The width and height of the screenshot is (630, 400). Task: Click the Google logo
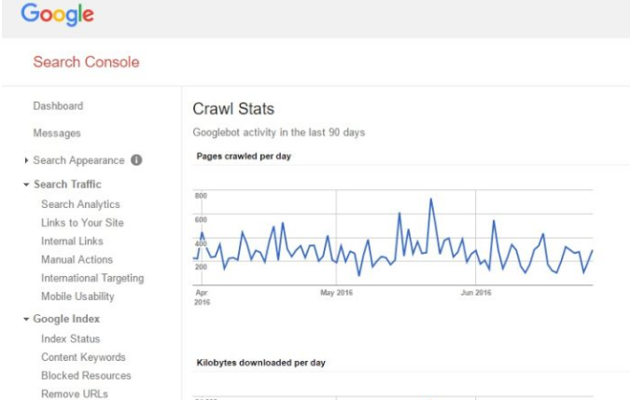pos(58,14)
